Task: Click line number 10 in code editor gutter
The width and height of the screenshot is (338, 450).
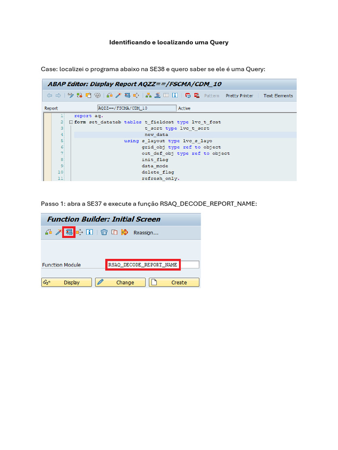Action: [x=60, y=172]
